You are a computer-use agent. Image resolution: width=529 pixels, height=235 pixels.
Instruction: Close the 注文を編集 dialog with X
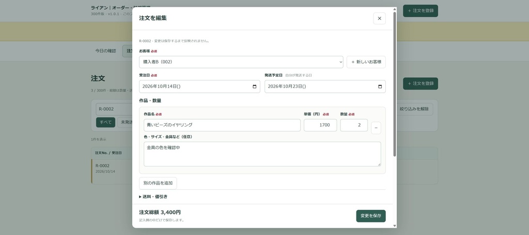click(379, 19)
